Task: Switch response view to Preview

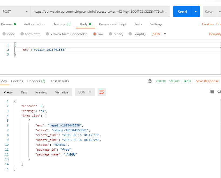Action: [41, 92]
